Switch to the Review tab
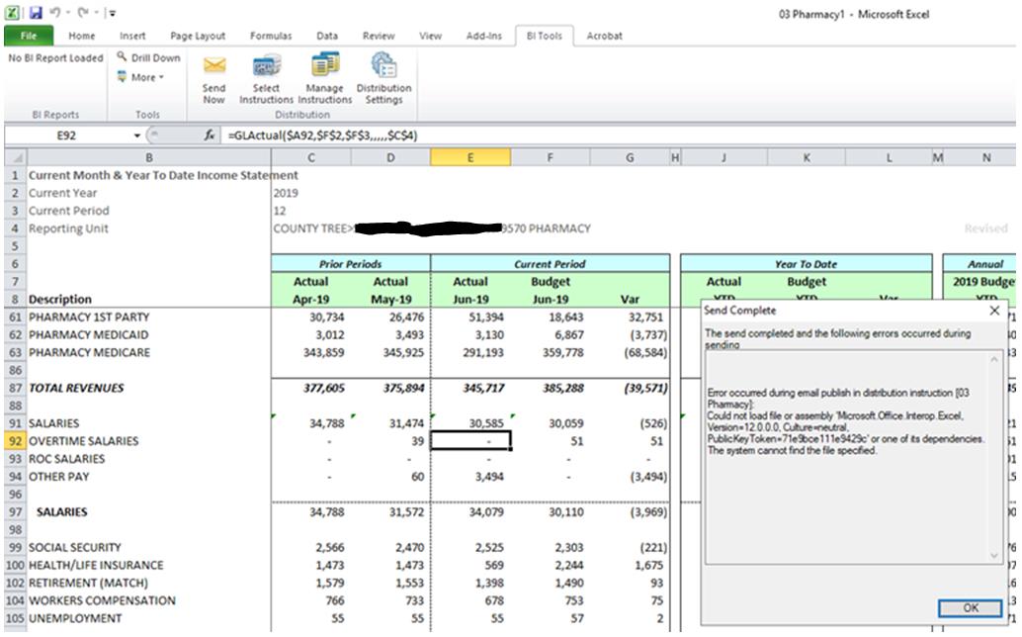1022x637 pixels. [379, 36]
